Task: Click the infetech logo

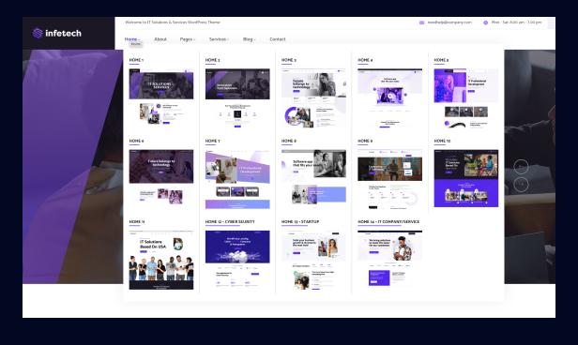Action: (56, 33)
